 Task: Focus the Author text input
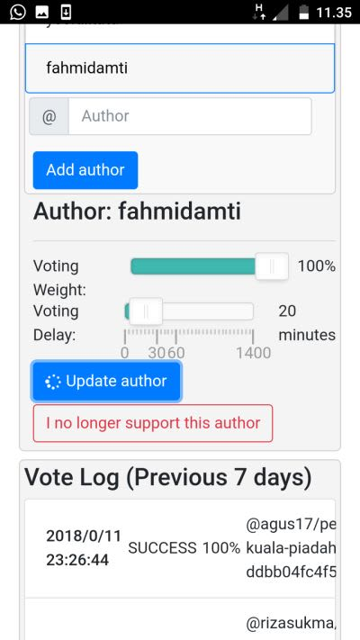click(x=190, y=116)
